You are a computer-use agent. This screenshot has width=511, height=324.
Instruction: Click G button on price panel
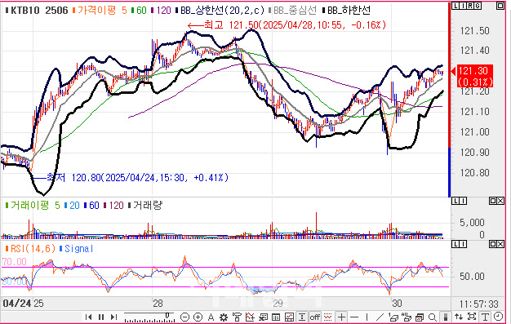pyautogui.click(x=478, y=6)
